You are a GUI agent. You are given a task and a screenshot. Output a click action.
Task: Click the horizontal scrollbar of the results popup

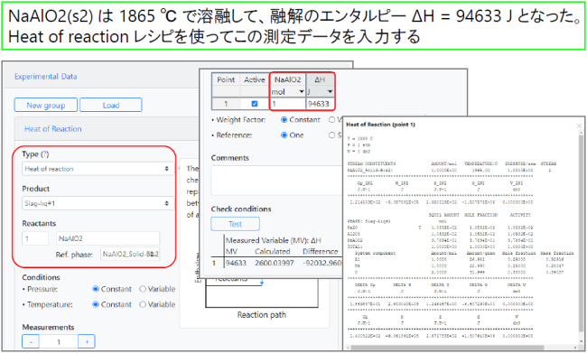point(447,348)
